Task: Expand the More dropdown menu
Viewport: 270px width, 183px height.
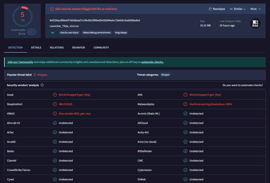Action: [255, 9]
